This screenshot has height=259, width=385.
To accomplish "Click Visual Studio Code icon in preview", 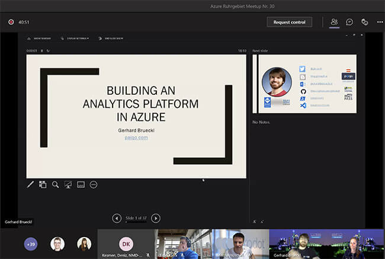I will [x=303, y=105].
